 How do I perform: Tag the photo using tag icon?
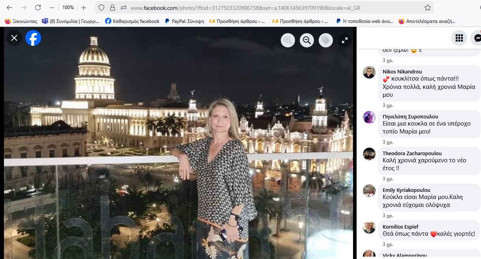tap(326, 40)
